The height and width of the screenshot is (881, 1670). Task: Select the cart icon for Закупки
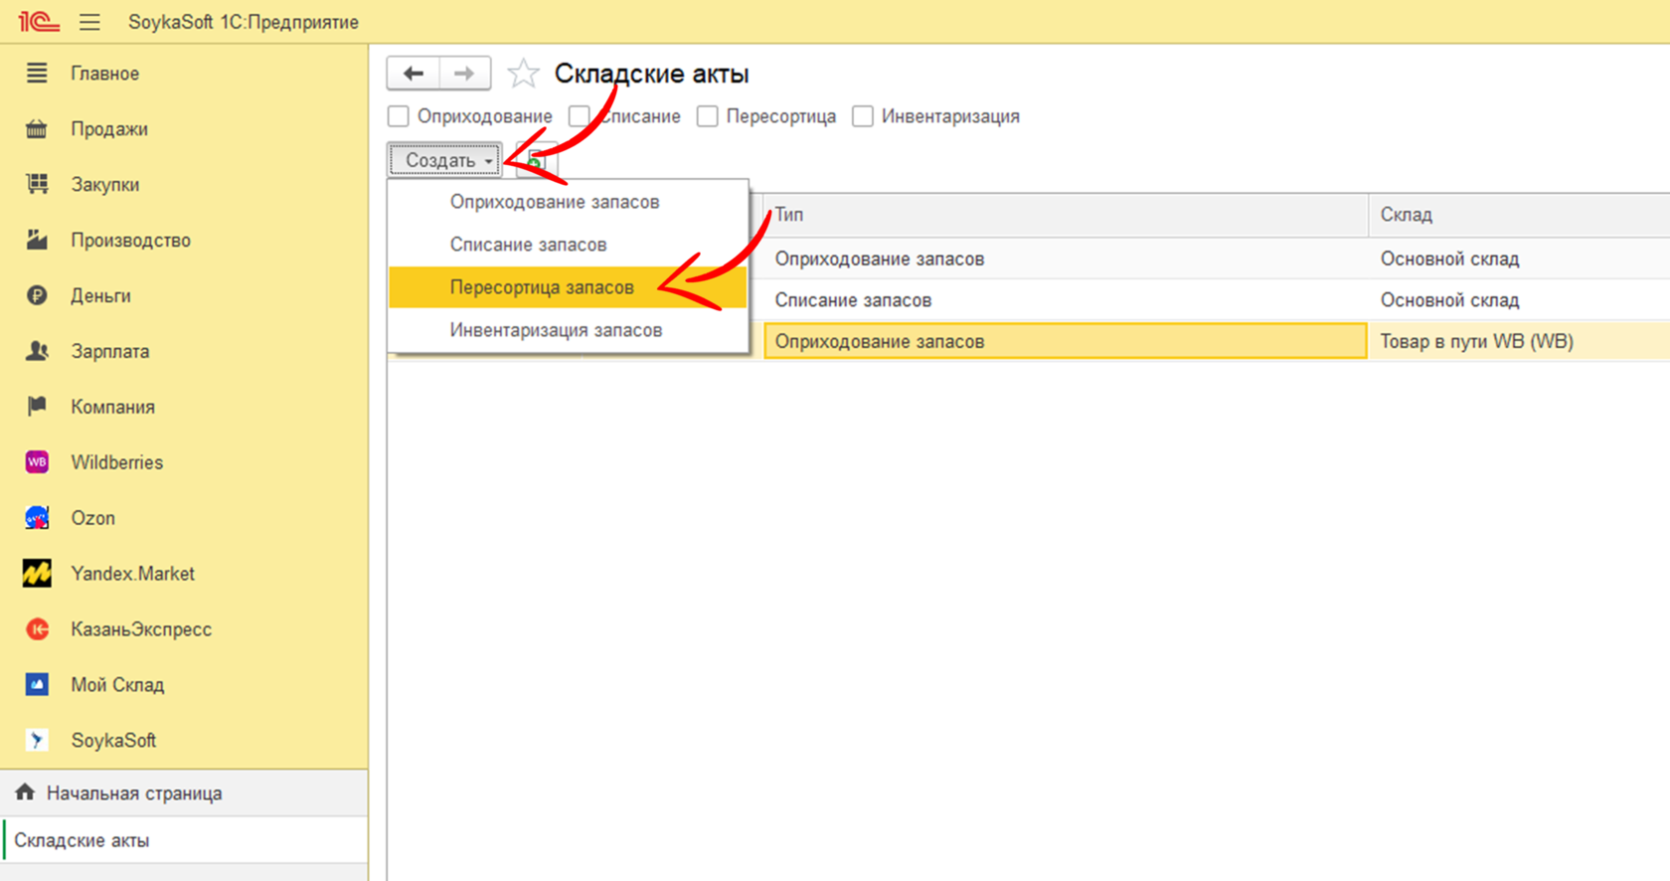(x=37, y=184)
